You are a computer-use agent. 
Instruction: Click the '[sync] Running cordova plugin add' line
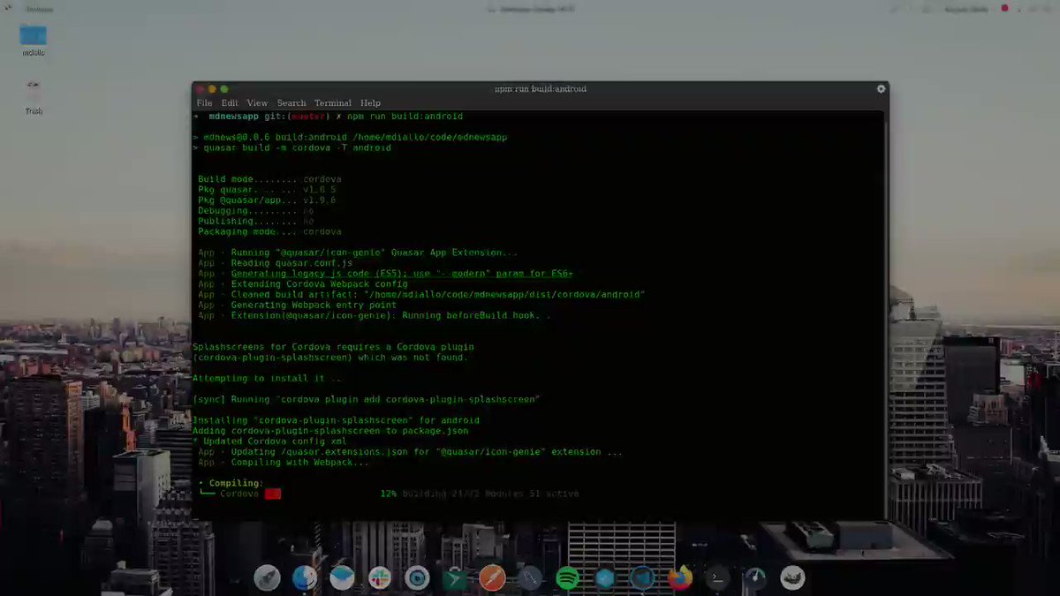(366, 399)
